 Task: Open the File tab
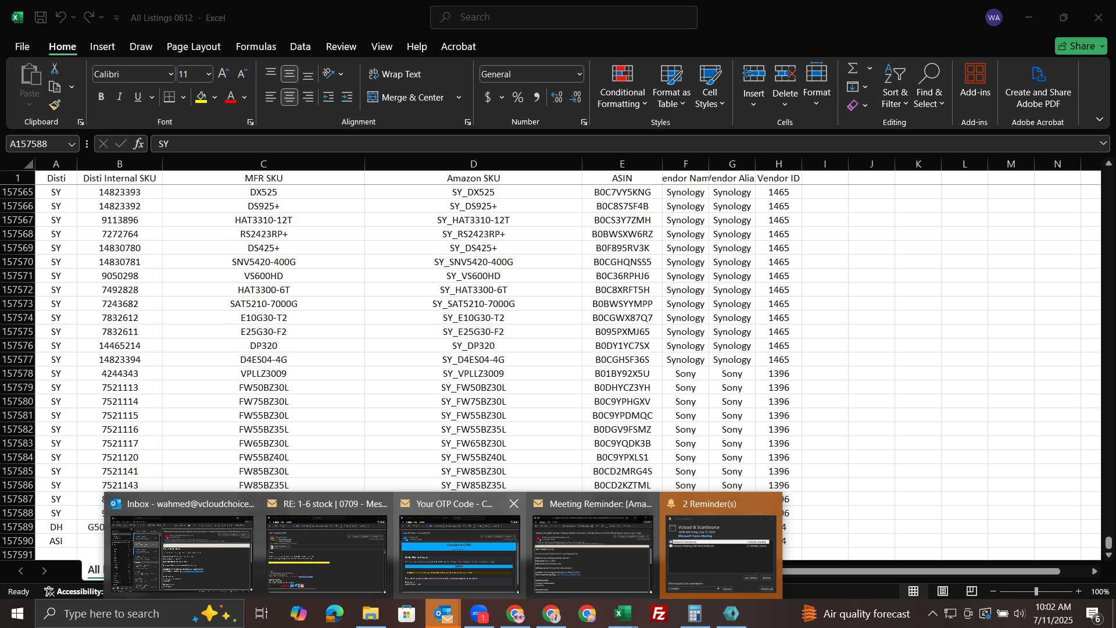click(22, 47)
